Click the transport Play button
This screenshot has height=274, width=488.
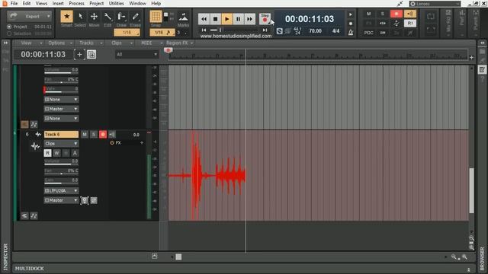click(227, 19)
